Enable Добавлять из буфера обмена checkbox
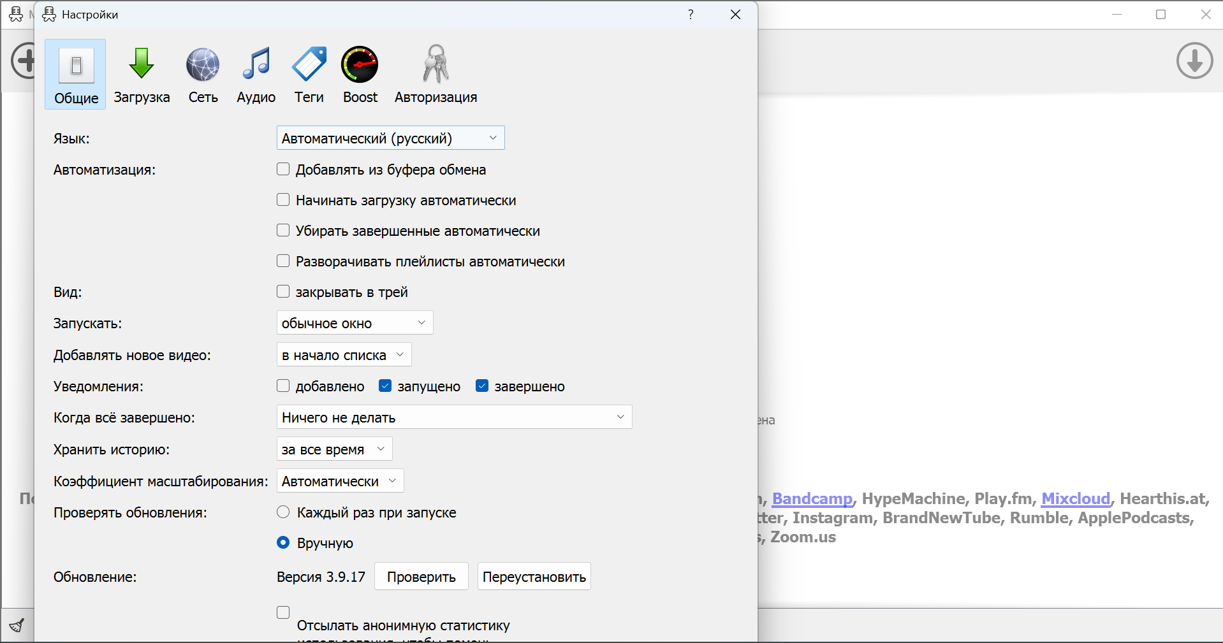1223x643 pixels. [x=283, y=169]
